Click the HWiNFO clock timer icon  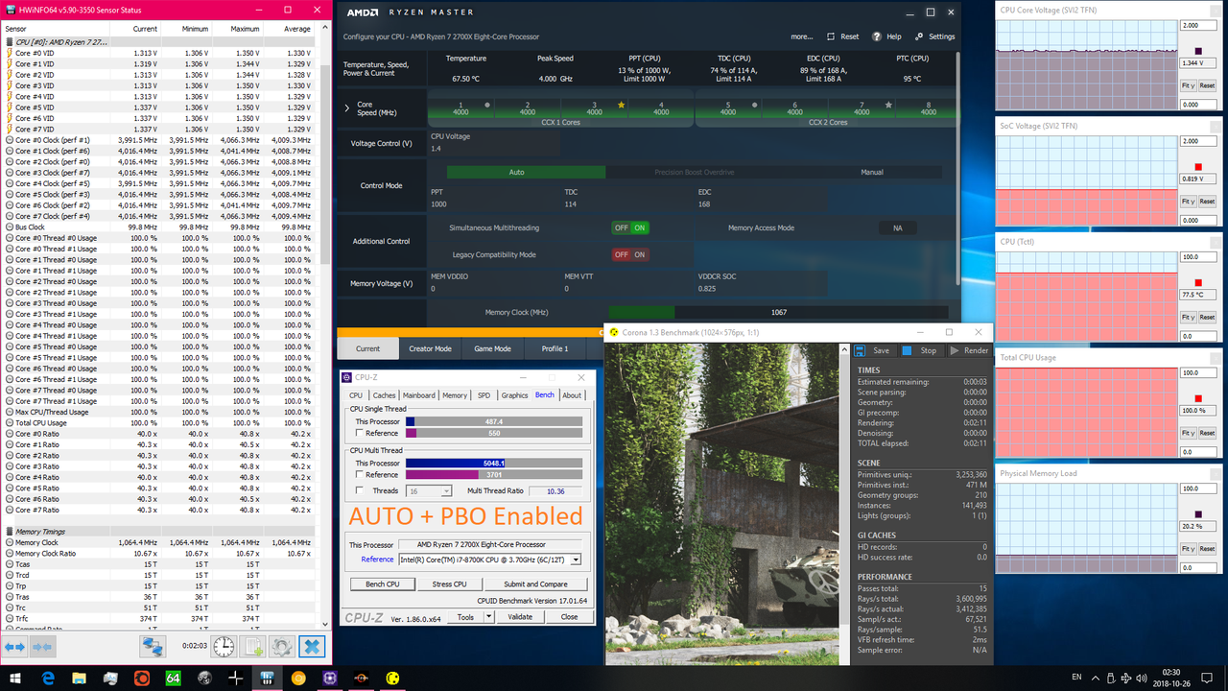click(x=224, y=647)
